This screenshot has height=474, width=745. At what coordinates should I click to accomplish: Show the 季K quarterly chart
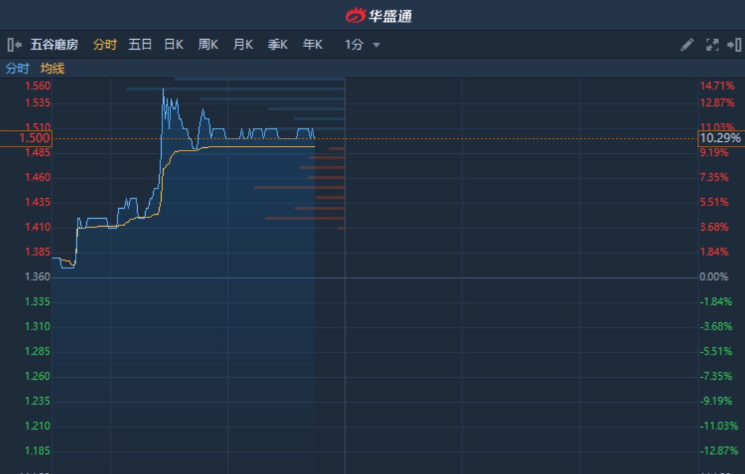277,45
